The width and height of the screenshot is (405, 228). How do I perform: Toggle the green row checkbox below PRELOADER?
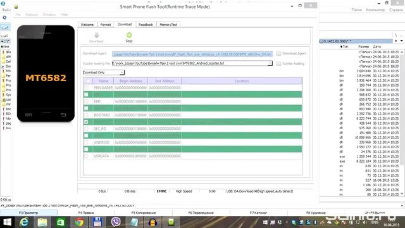pyautogui.click(x=86, y=94)
